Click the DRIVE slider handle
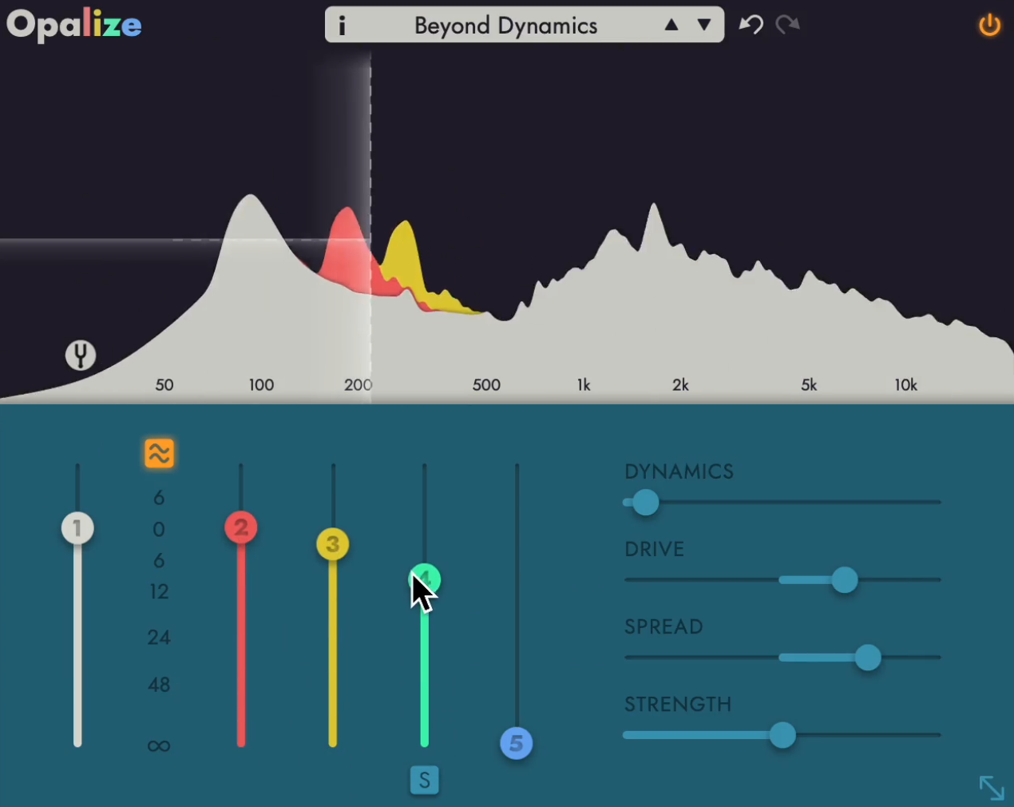 point(844,579)
